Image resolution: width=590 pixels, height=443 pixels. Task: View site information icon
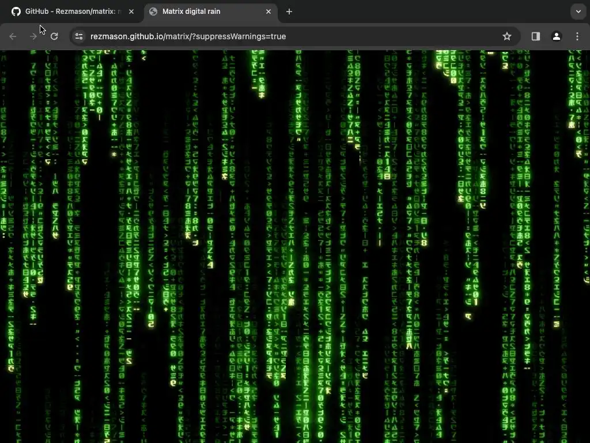click(79, 36)
